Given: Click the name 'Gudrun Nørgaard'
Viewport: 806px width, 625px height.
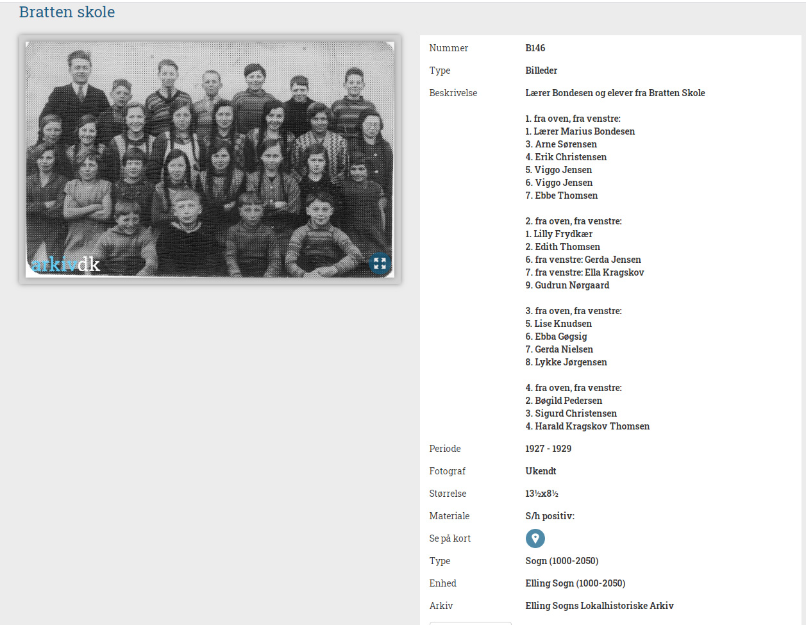Looking at the screenshot, I should click(x=572, y=285).
